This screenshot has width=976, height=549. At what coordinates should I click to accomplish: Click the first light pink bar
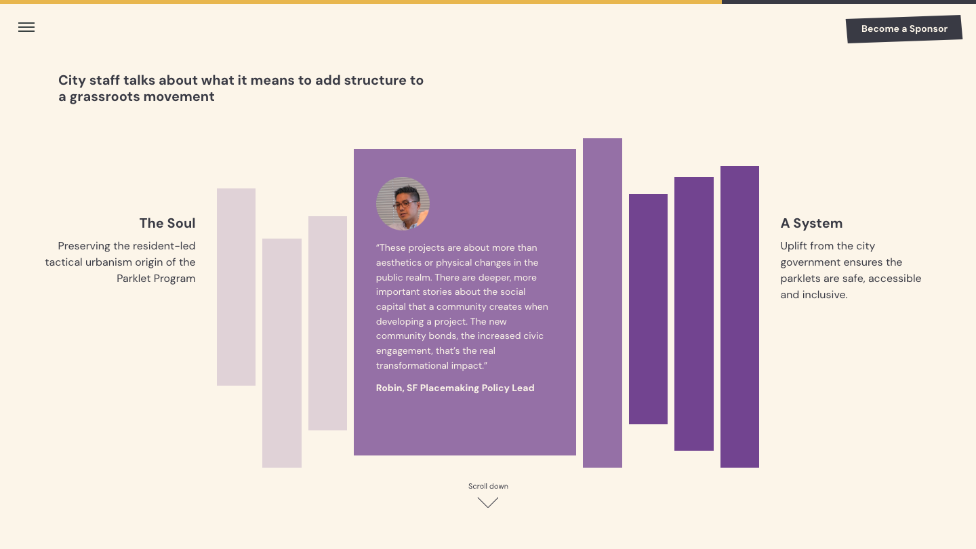(236, 287)
